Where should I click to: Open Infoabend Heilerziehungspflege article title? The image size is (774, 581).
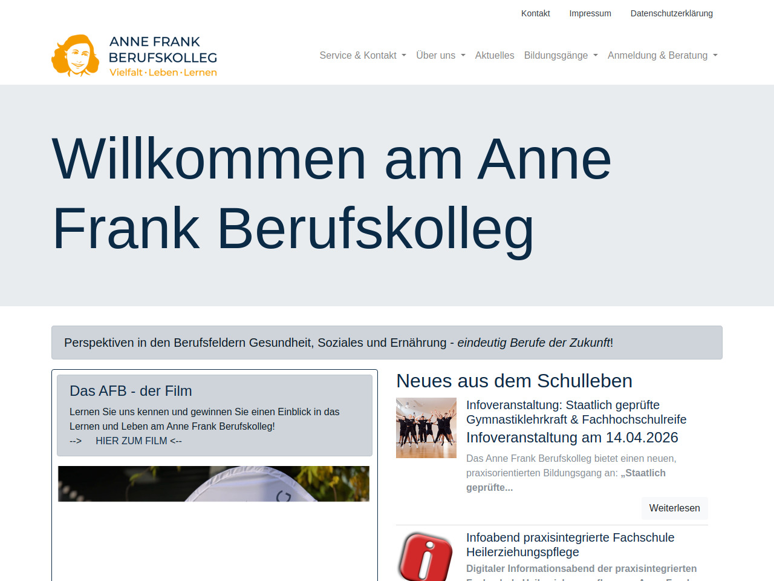(570, 545)
